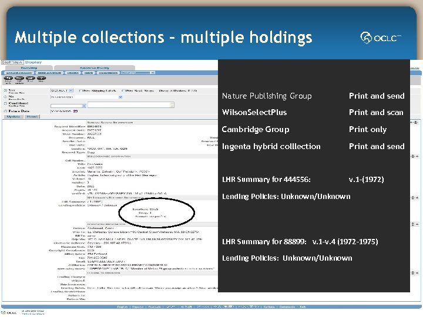
Task: Click in the Conditional notes text box
Action: point(131,105)
